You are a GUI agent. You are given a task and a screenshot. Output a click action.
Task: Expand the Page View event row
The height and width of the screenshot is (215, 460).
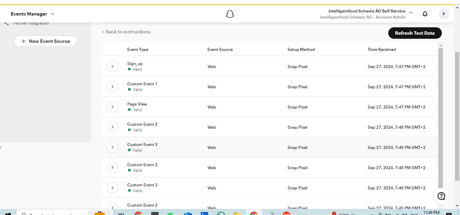(x=112, y=107)
